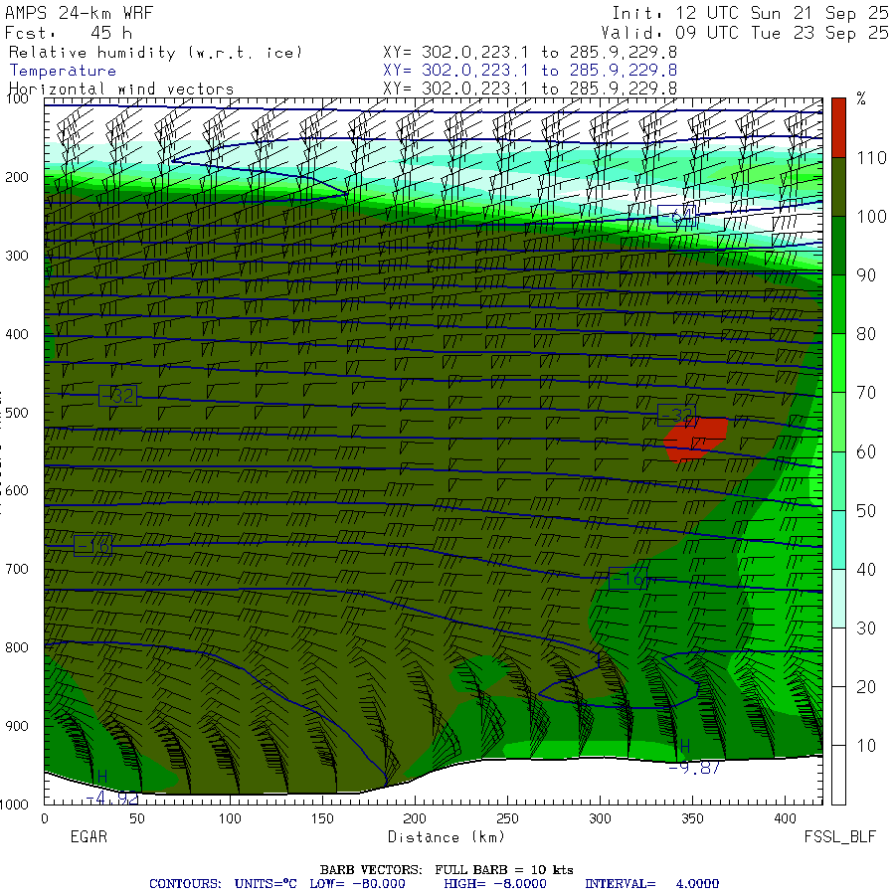Viewport: 895px width, 895px height.
Task: Click the "250" distance axis label
Action: click(507, 818)
